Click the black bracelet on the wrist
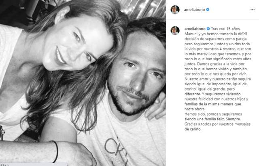This screenshot has height=166, width=259. point(56,151)
